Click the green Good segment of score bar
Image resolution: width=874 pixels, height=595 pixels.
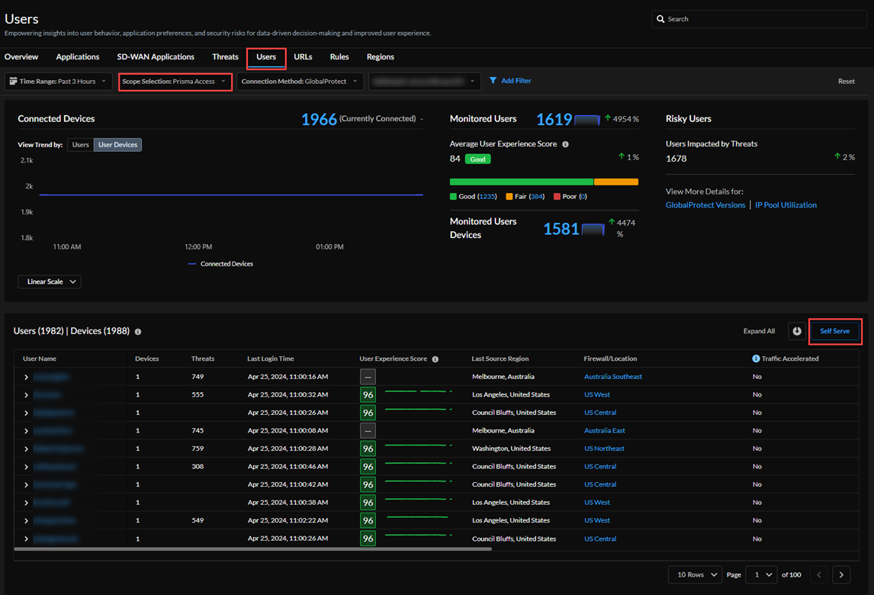pyautogui.click(x=521, y=182)
